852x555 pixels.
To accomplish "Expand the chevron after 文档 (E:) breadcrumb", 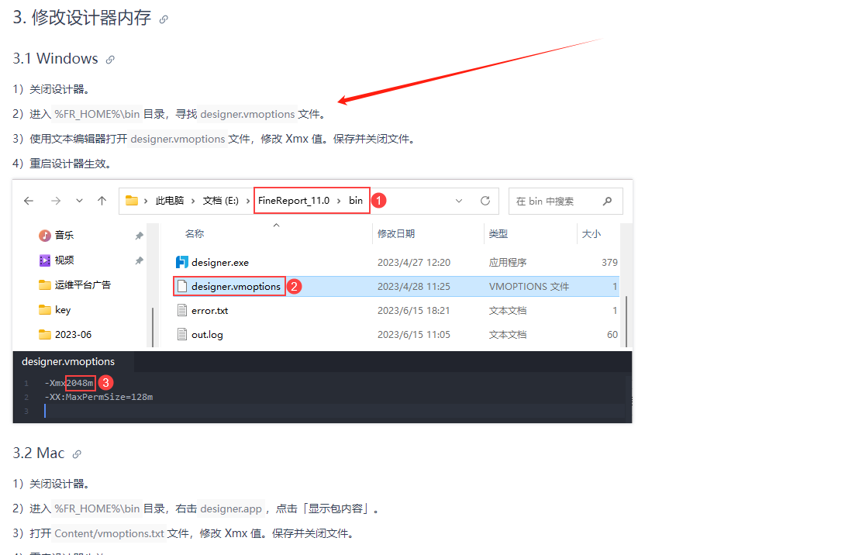I will click(x=248, y=201).
